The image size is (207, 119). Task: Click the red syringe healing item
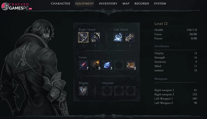coord(83,65)
